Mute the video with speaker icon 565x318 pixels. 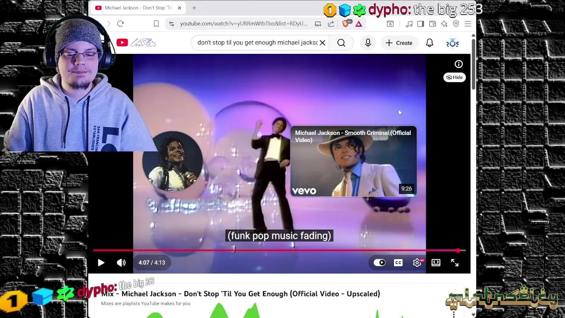[x=121, y=263]
